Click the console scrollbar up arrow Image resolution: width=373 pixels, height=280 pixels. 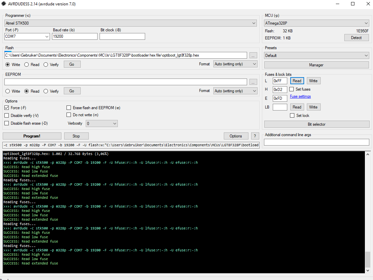coord(368,154)
